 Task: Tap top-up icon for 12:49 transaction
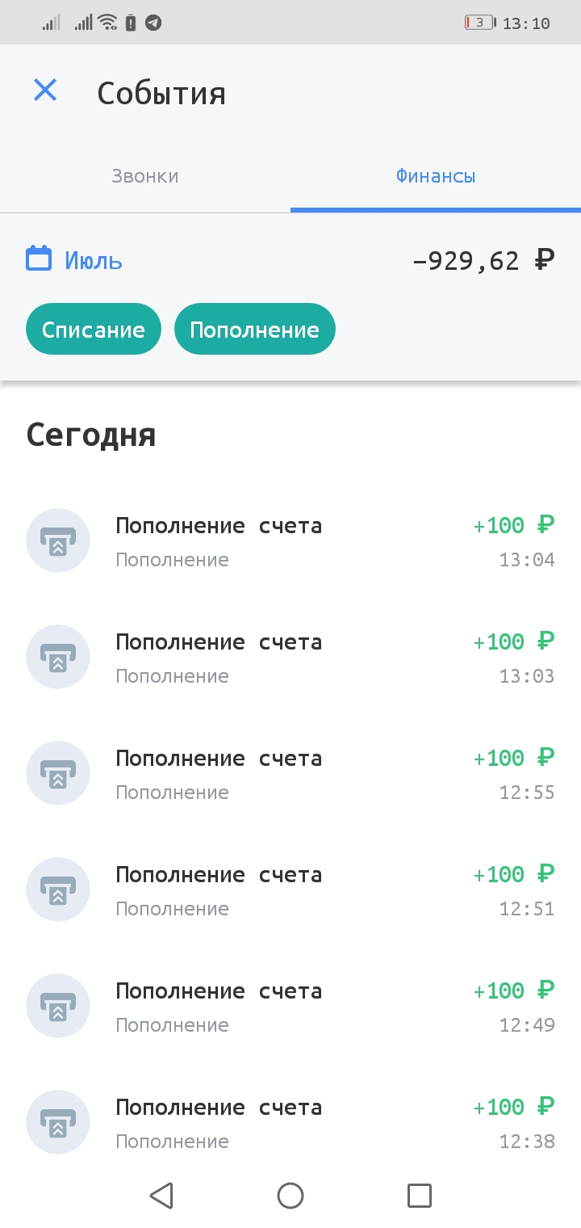(58, 1006)
